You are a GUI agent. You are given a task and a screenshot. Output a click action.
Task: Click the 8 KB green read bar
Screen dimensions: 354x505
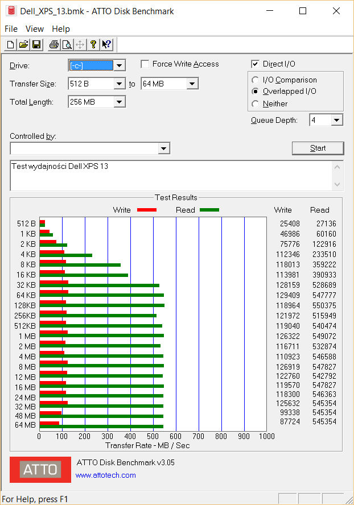[80, 265]
